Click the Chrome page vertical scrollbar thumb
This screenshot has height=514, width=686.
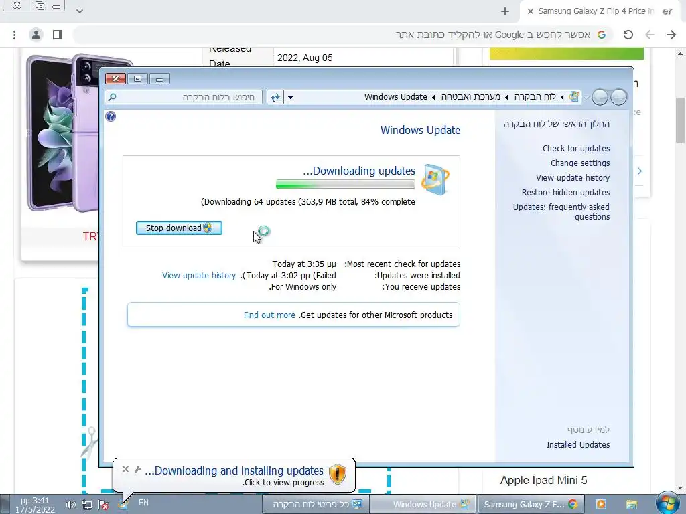pyautogui.click(x=680, y=120)
